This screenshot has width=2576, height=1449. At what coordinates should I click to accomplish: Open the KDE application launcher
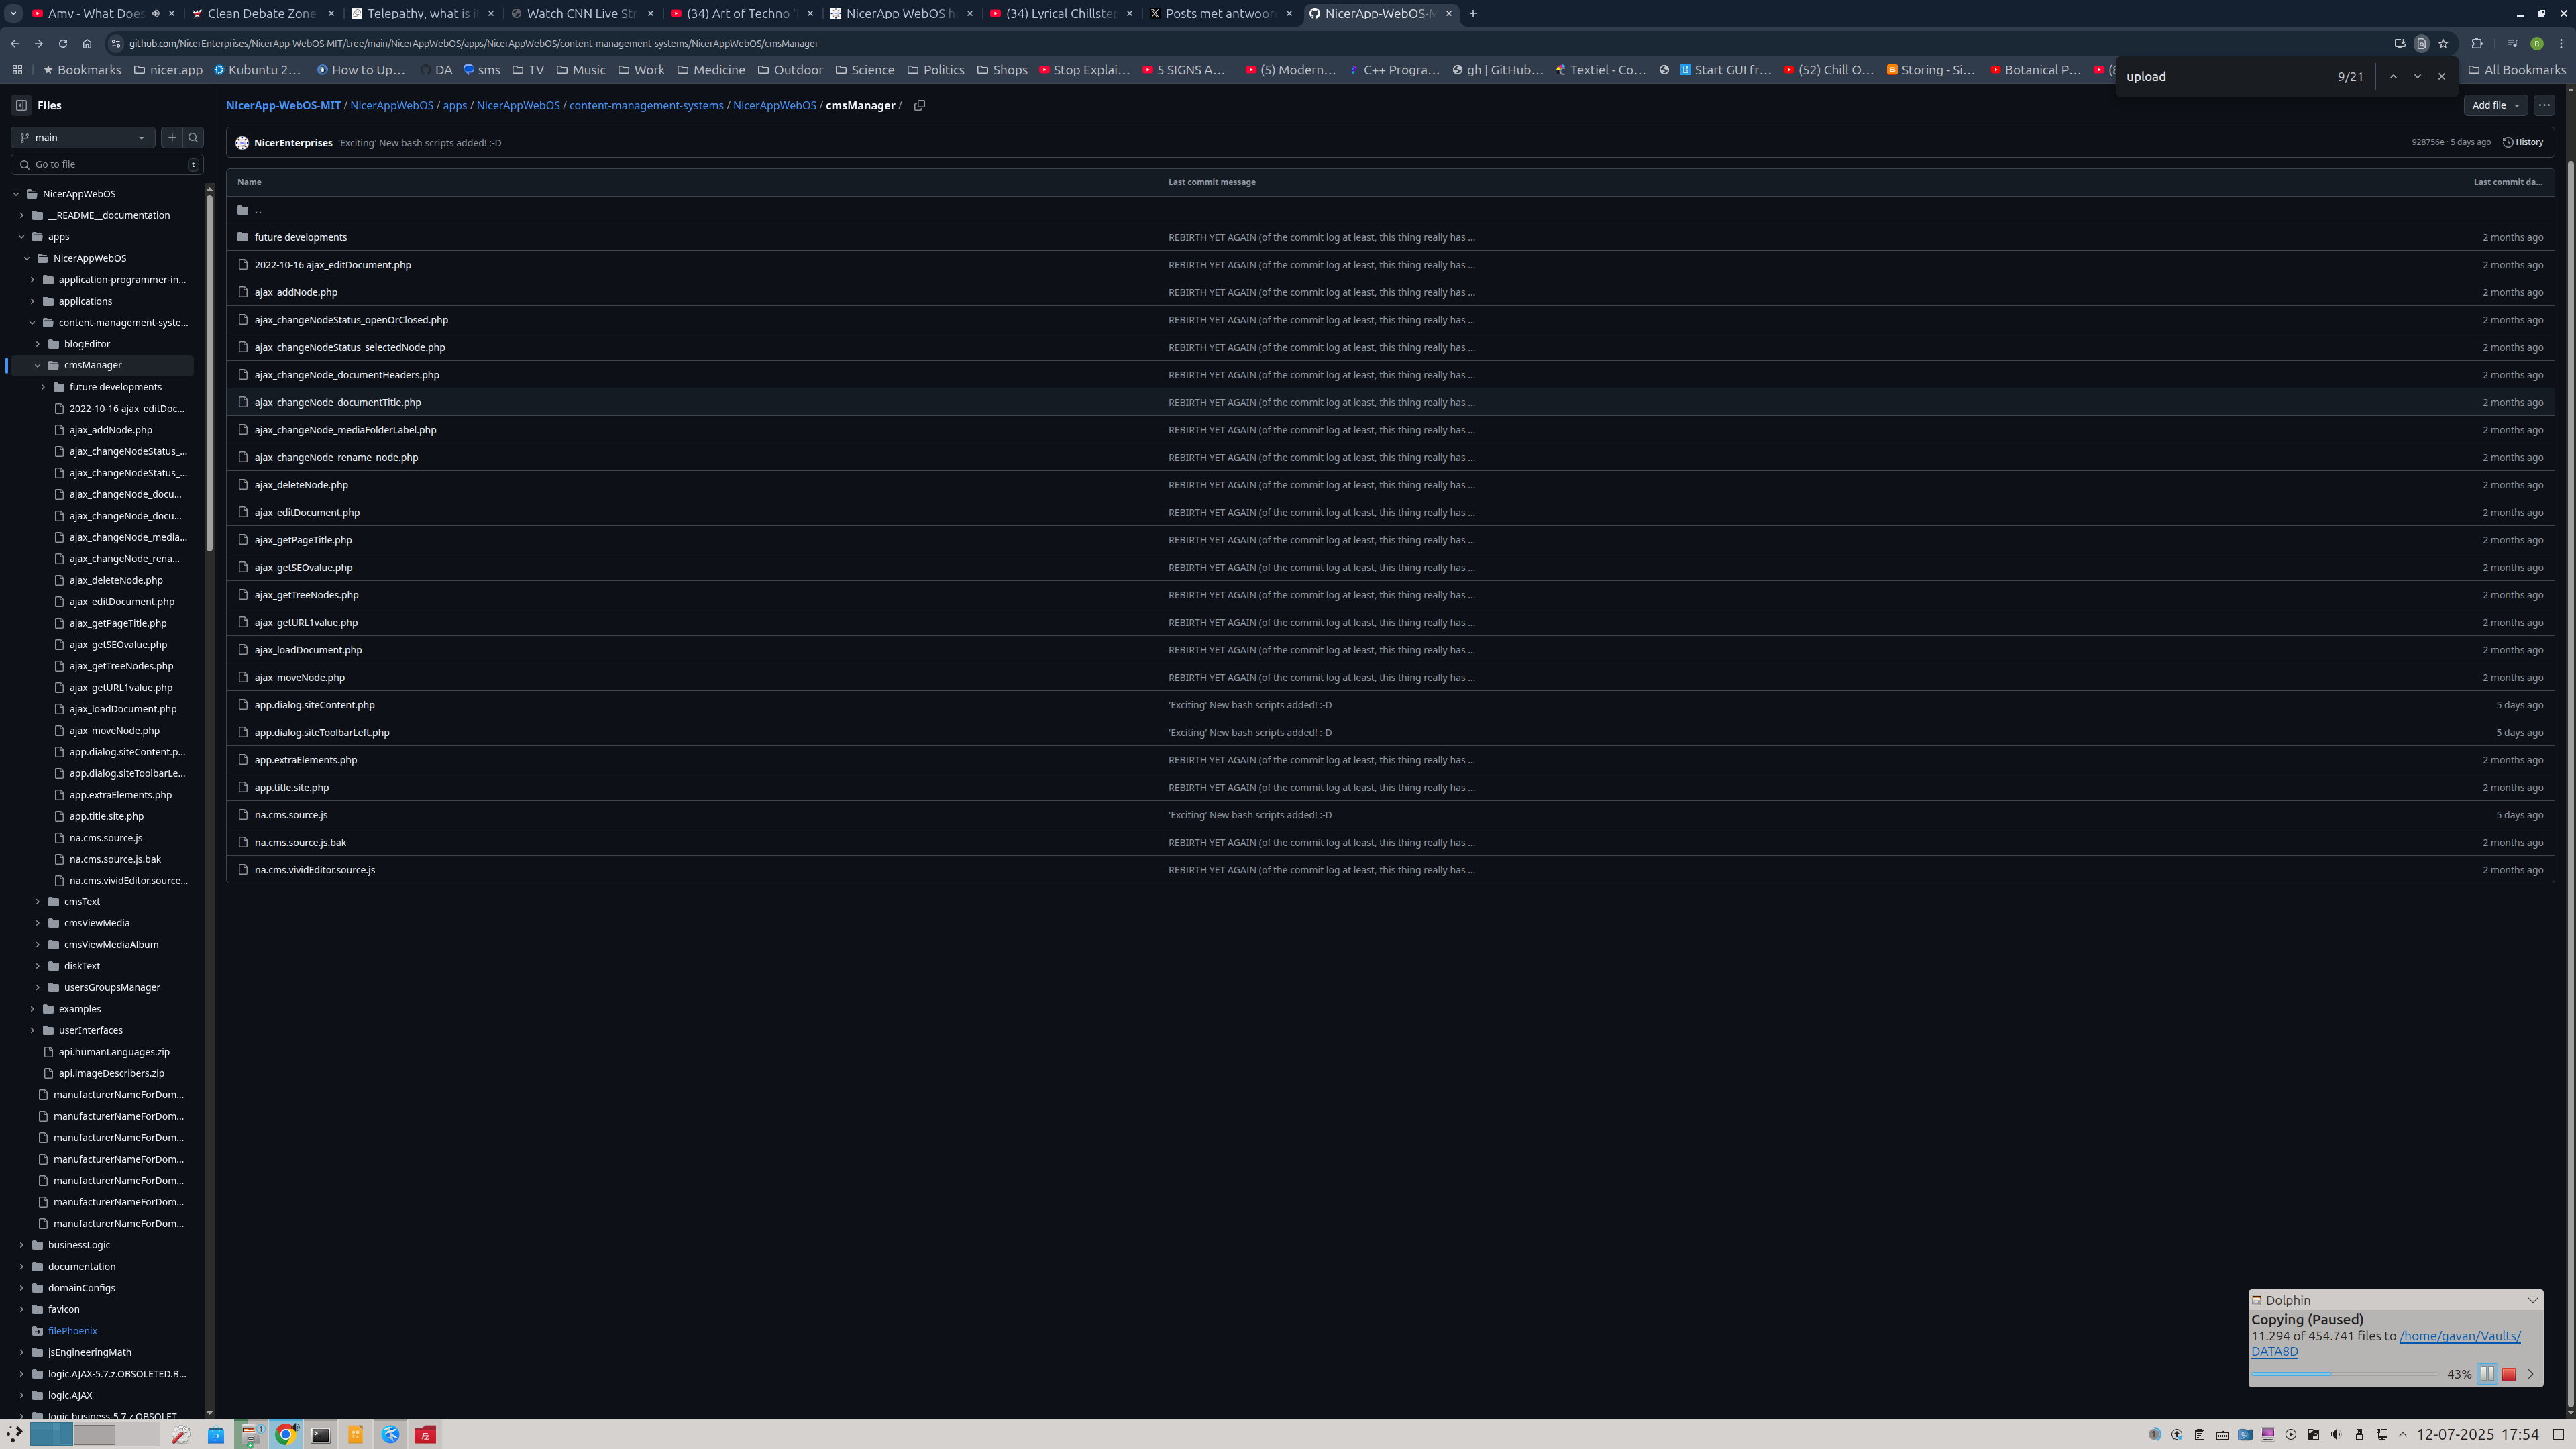14,1434
